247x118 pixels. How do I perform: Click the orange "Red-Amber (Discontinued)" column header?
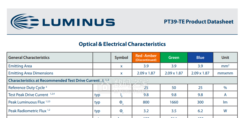(x=146, y=58)
